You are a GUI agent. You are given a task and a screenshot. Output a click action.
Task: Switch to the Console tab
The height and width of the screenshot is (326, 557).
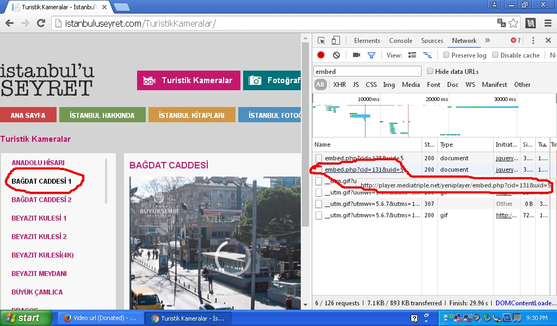pos(401,40)
